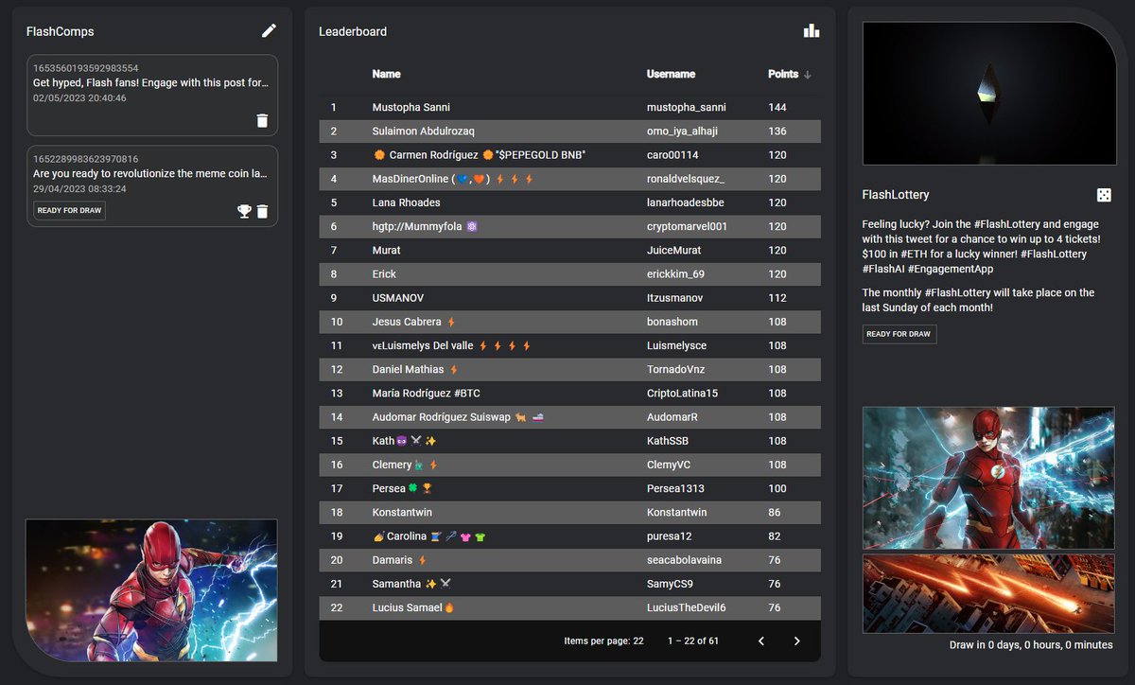Delete the first FlashComps post via trash icon
The image size is (1135, 685).
tap(263, 120)
